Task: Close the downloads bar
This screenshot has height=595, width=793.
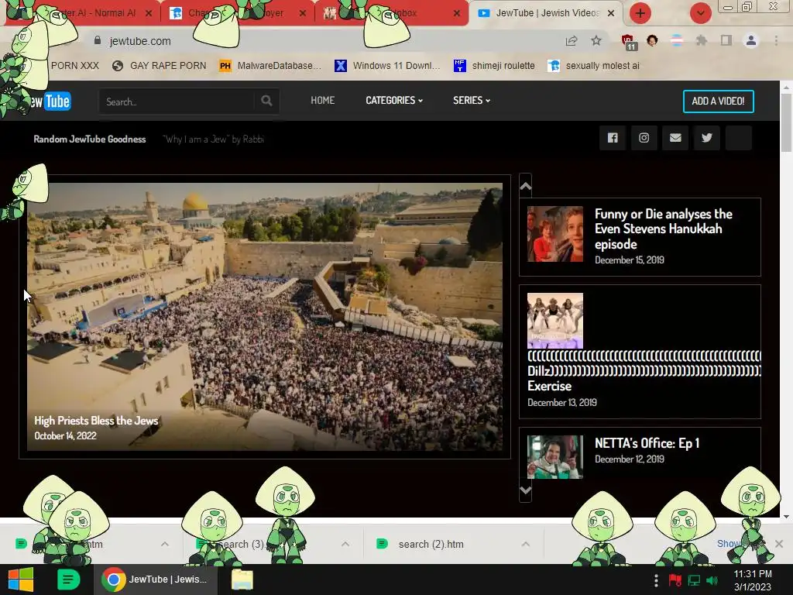Action: pos(779,543)
